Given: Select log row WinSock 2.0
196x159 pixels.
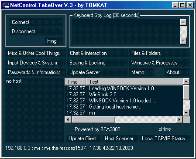Looking at the screenshot, I should (124, 95).
